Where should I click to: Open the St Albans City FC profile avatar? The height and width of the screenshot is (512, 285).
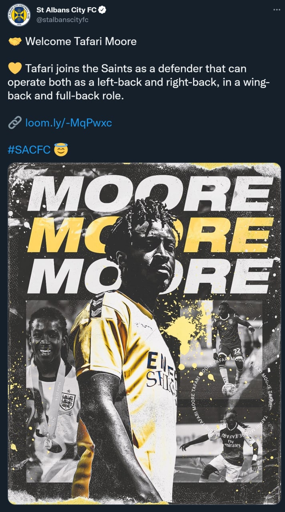(19, 16)
